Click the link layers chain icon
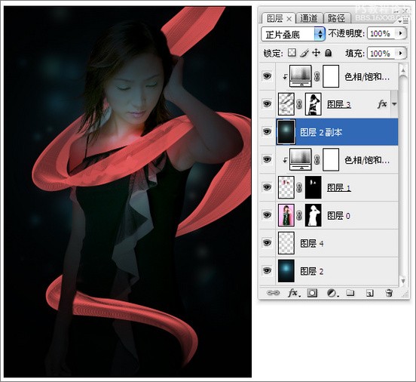 [x=273, y=293]
